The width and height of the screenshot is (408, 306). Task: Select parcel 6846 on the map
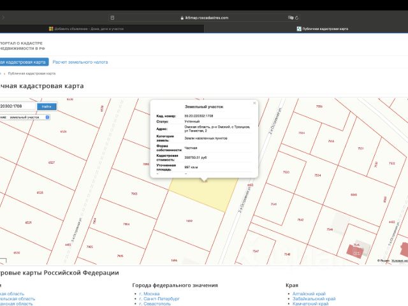(354, 195)
